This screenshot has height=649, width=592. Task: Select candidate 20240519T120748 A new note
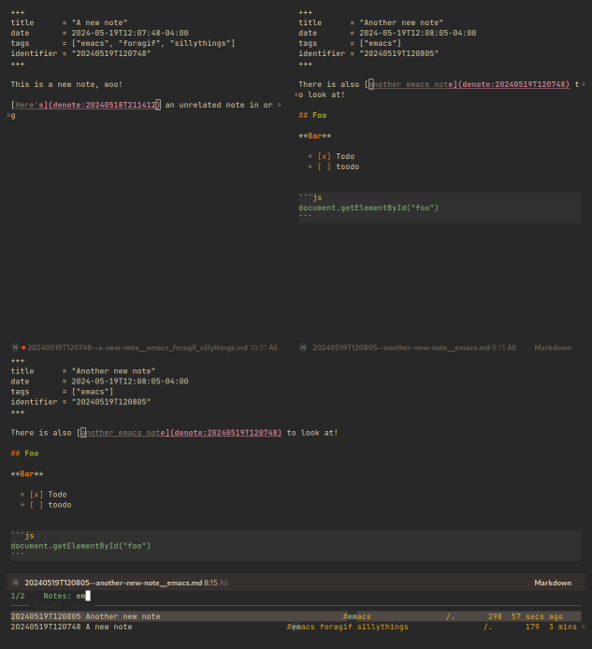point(296,627)
